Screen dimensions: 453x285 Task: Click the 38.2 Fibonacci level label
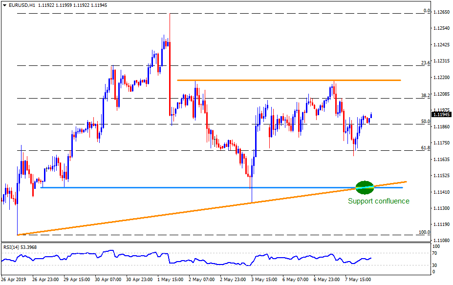point(425,96)
